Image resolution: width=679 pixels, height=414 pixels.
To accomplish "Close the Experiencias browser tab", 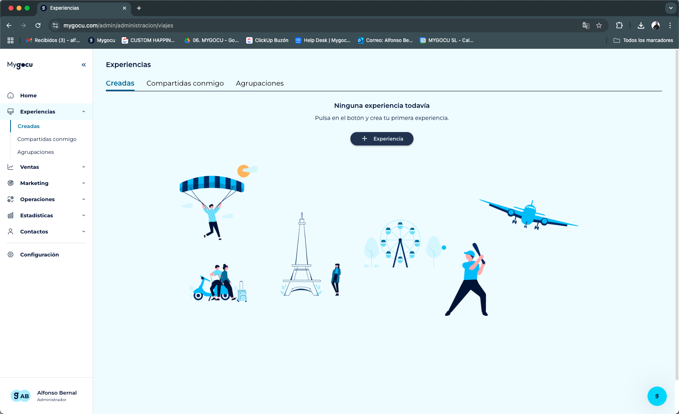I will 124,8.
